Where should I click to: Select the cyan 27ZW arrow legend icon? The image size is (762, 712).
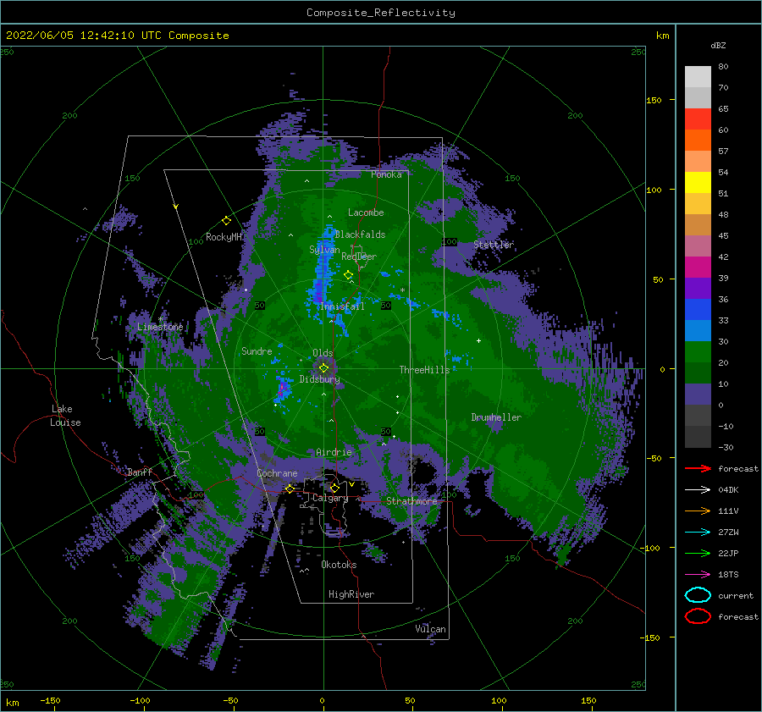[x=698, y=533]
